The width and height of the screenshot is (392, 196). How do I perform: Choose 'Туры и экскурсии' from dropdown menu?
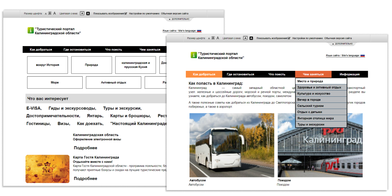tap(321, 124)
